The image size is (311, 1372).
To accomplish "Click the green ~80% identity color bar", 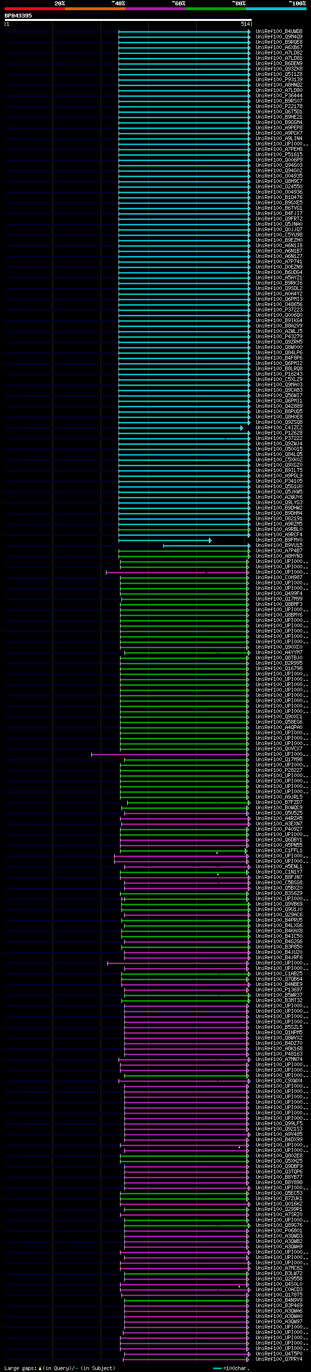I will pos(216,9).
